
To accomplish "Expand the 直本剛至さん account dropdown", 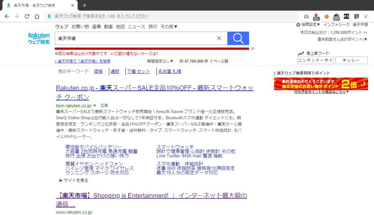I will (342, 39).
